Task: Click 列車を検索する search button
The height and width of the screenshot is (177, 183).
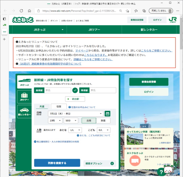Action: click(x=57, y=163)
